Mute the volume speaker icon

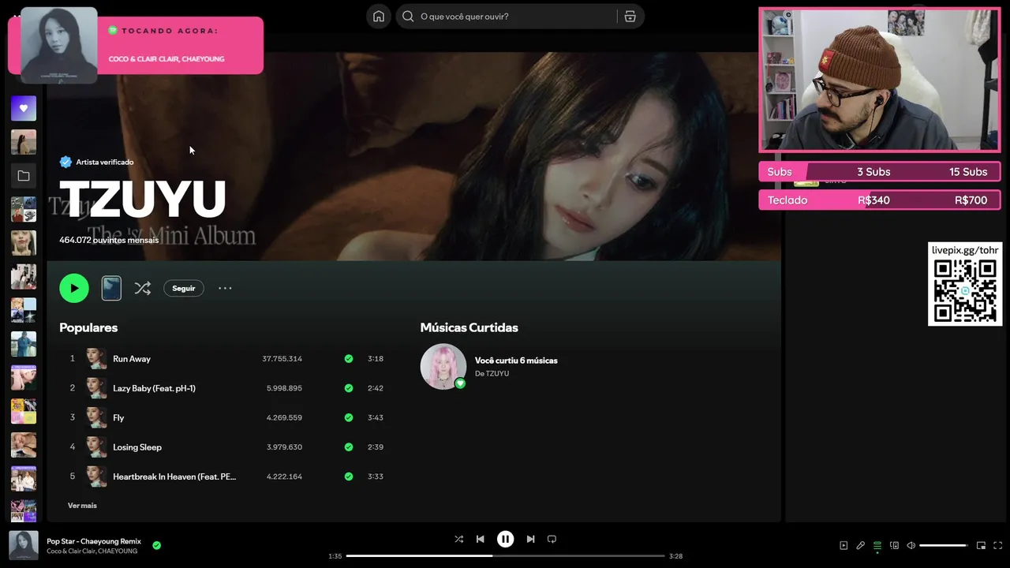[x=911, y=545]
